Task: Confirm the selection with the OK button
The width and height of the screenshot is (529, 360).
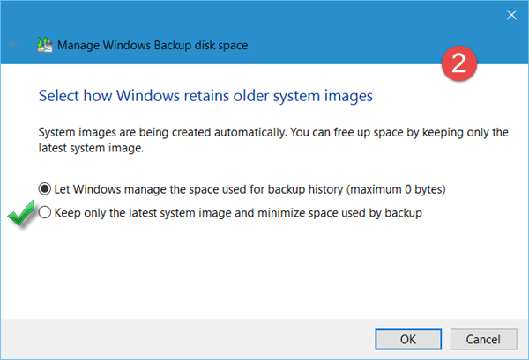Action: coord(407,338)
